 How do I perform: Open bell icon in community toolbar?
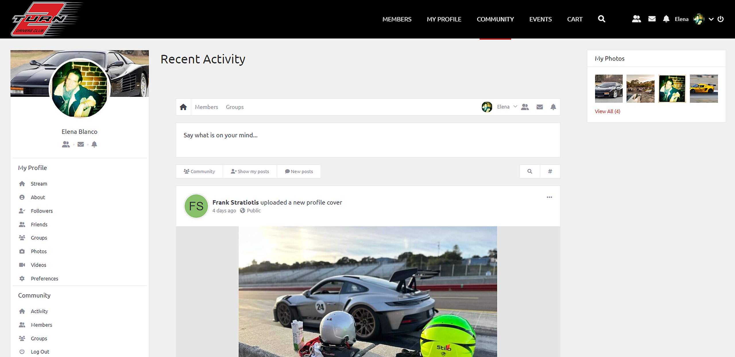553,107
